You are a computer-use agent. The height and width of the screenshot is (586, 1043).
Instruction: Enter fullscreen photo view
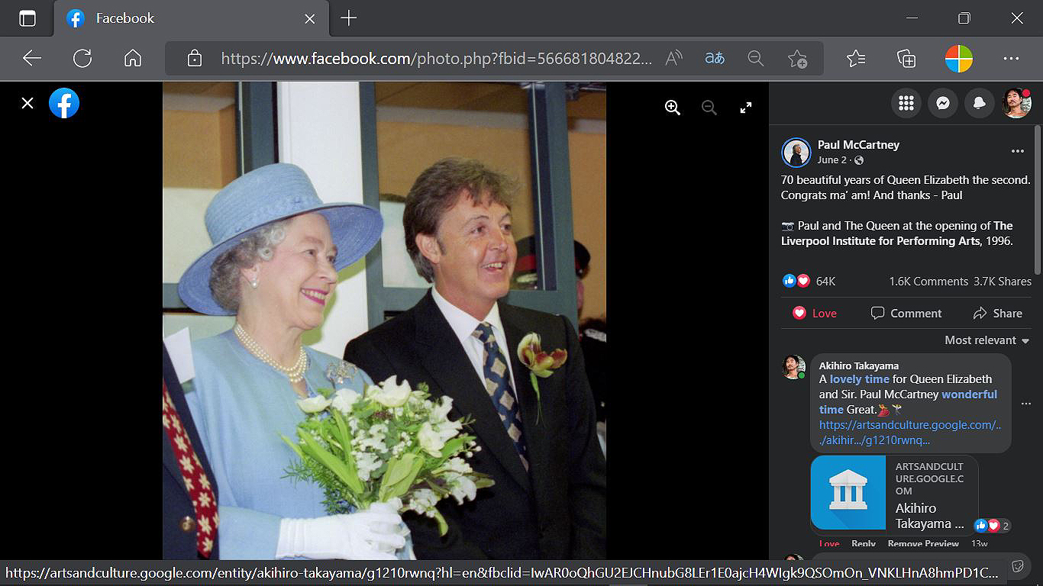[746, 108]
